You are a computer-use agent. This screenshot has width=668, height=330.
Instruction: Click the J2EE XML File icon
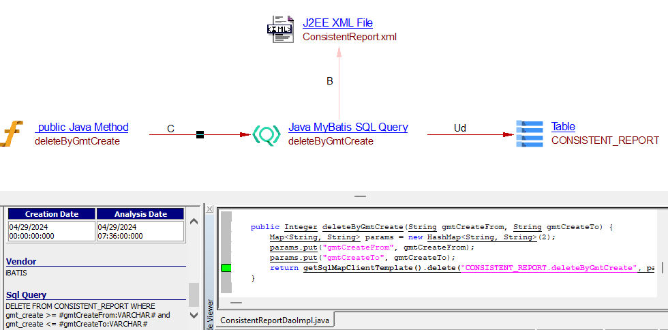click(279, 29)
